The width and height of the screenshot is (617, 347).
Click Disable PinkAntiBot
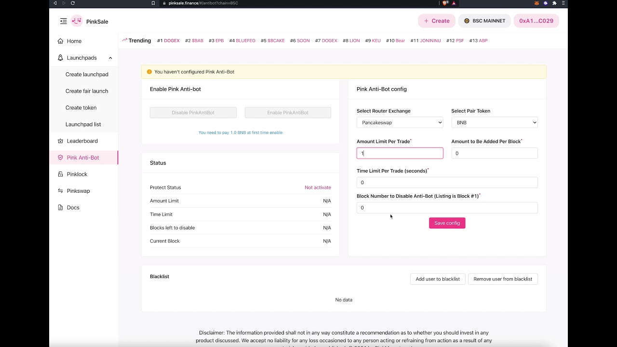tap(193, 112)
